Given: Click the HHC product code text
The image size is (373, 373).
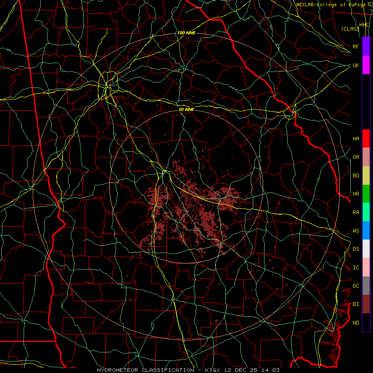Looking at the screenshot, I should click(x=364, y=25).
